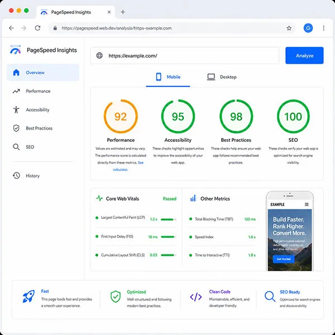The image size is (335, 335).
Task: Click the PageSpeed Insights gauge logo
Action: (x=16, y=50)
